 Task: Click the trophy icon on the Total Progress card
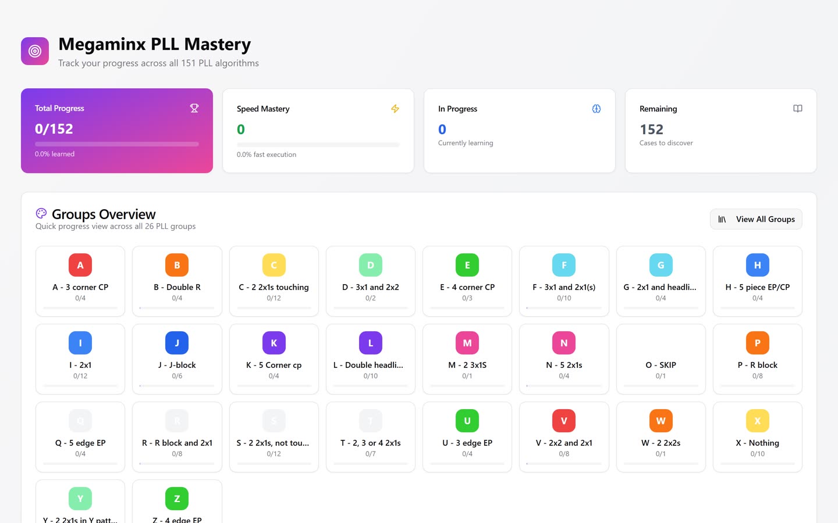(x=194, y=108)
